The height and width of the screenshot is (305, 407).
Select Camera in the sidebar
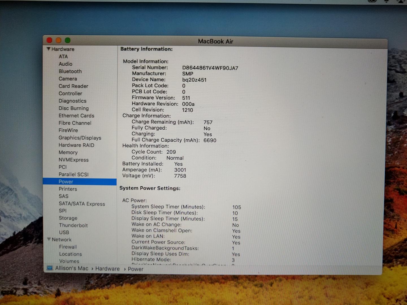[68, 79]
